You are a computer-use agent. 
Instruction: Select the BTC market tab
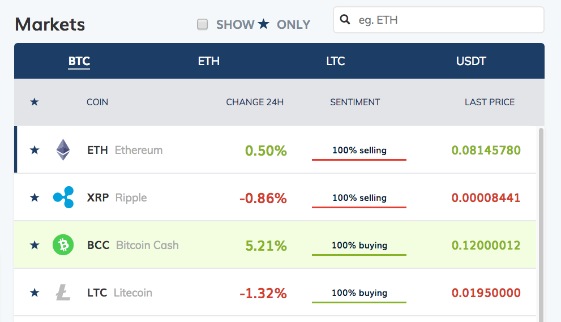(79, 61)
